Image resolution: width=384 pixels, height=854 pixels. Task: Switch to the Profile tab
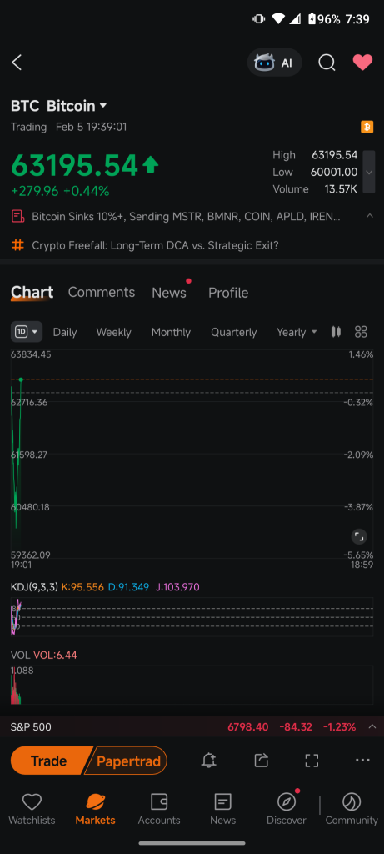pyautogui.click(x=228, y=293)
